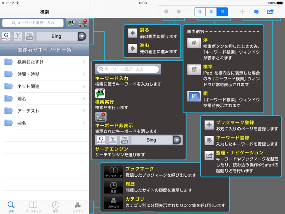Open the アーチスト folder

(44, 111)
